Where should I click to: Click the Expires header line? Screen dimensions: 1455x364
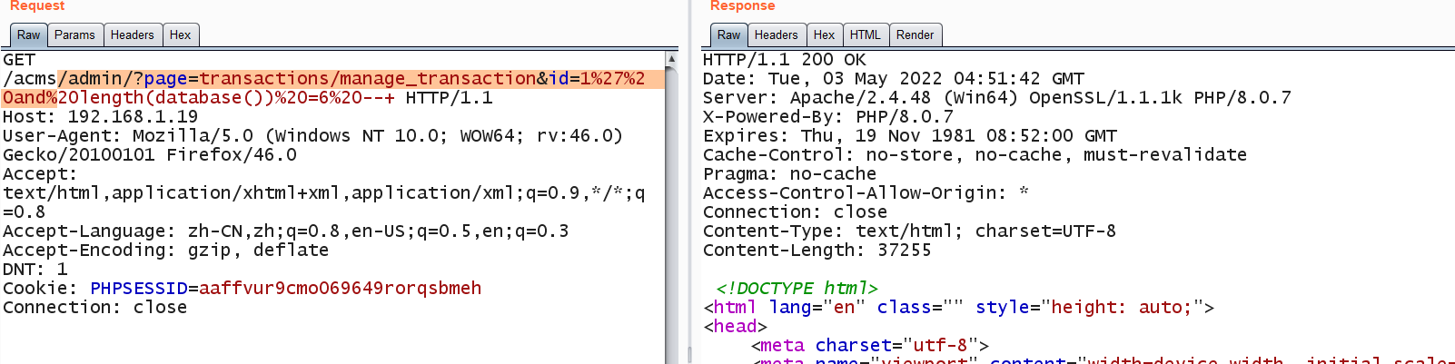pyautogui.click(x=910, y=136)
